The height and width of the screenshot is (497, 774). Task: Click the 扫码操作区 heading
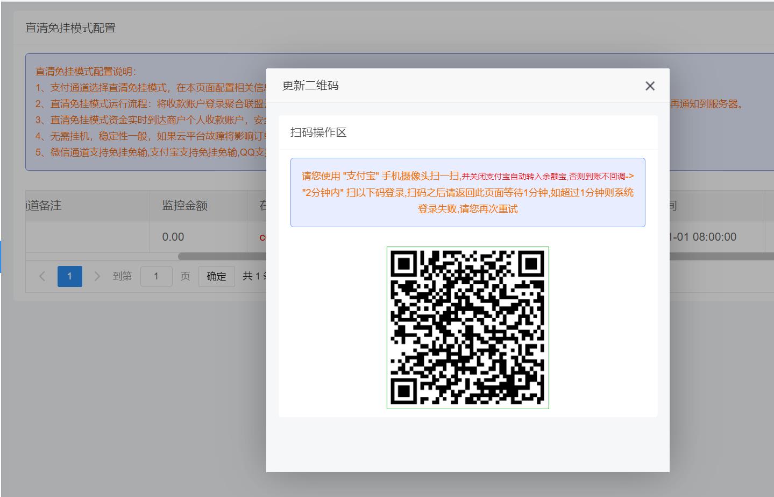coord(318,132)
